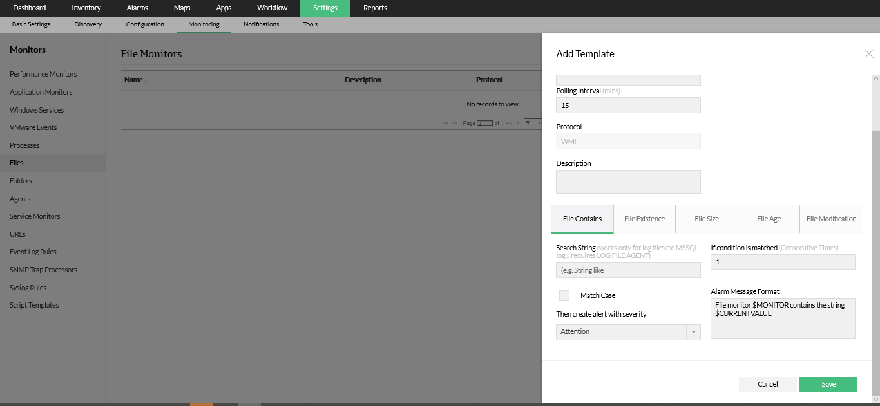The width and height of the screenshot is (880, 406).
Task: Enable the Match Case checkbox
Action: (564, 295)
